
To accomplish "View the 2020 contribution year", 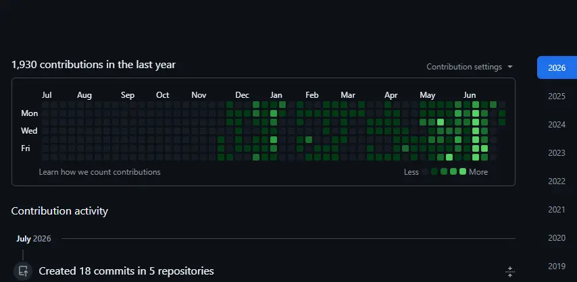I will pos(557,238).
